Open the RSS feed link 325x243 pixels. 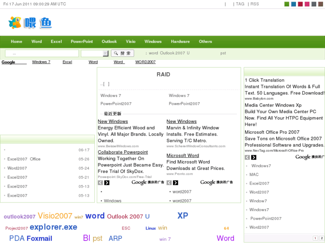click(x=254, y=4)
